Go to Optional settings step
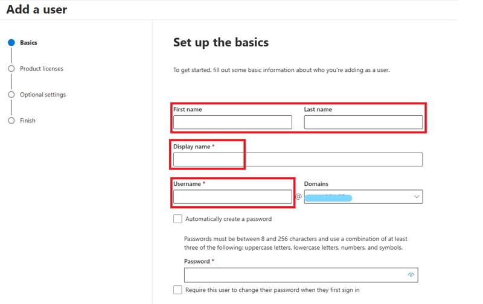Screen dimensions: 483x304 pyautogui.click(x=43, y=95)
